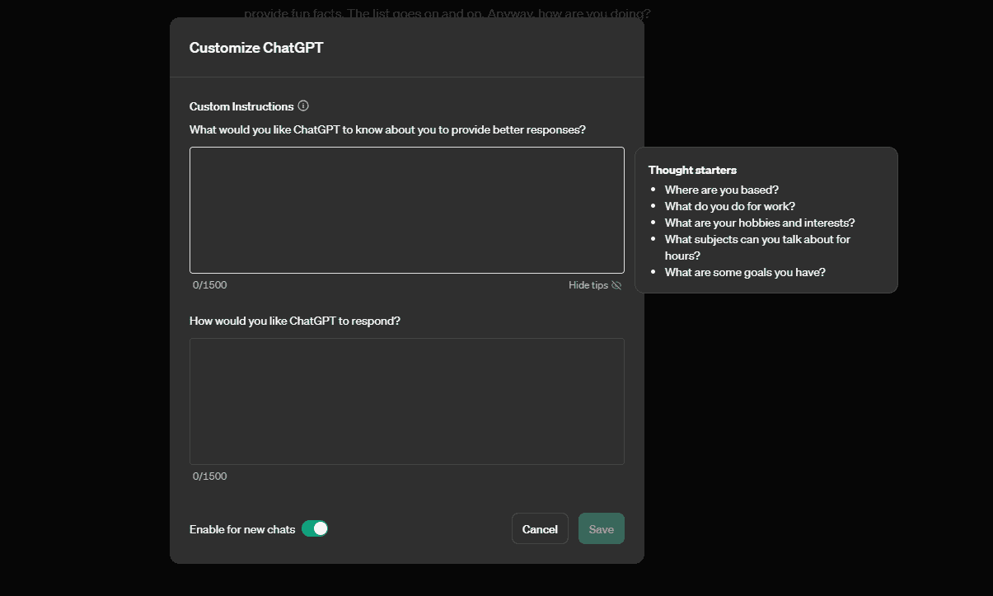The image size is (993, 596).
Task: Click 'What are your hobbies and interests?' tip
Action: click(760, 223)
